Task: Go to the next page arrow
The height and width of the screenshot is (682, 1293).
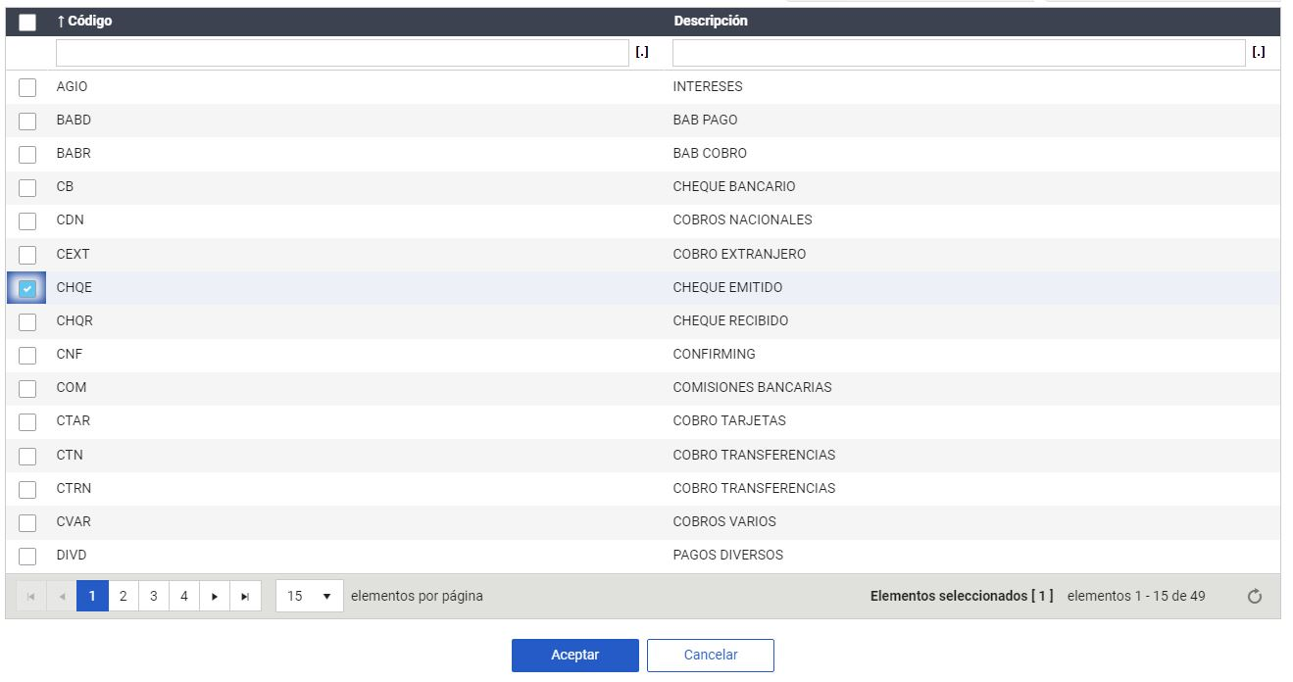Action: (215, 596)
